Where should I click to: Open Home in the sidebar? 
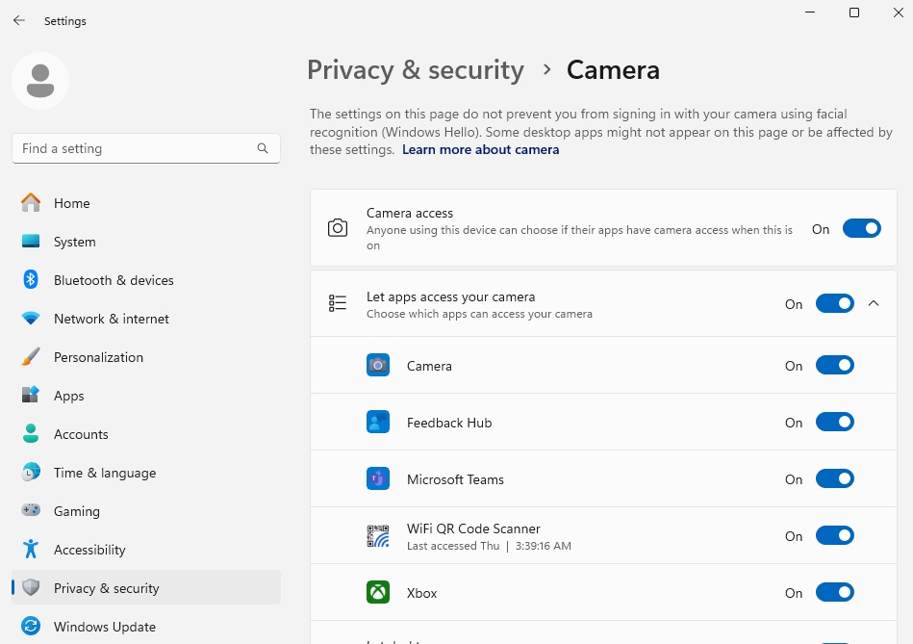point(71,203)
